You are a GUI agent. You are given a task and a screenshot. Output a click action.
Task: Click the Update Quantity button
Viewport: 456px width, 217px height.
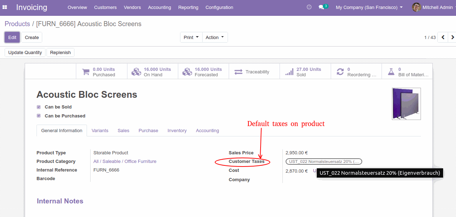[x=25, y=52]
